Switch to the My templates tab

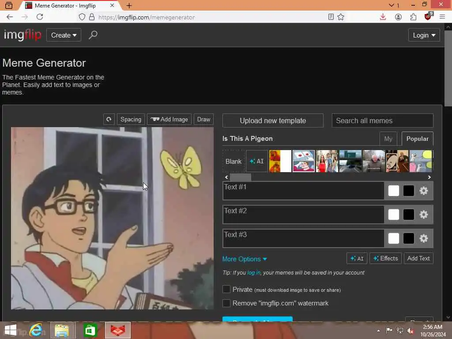388,139
